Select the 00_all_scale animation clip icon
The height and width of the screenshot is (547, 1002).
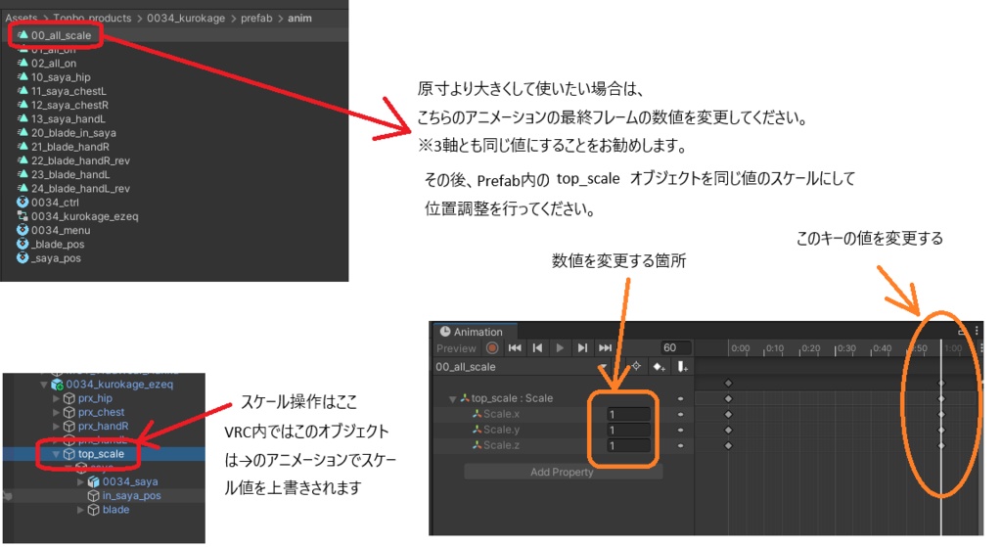[23, 35]
